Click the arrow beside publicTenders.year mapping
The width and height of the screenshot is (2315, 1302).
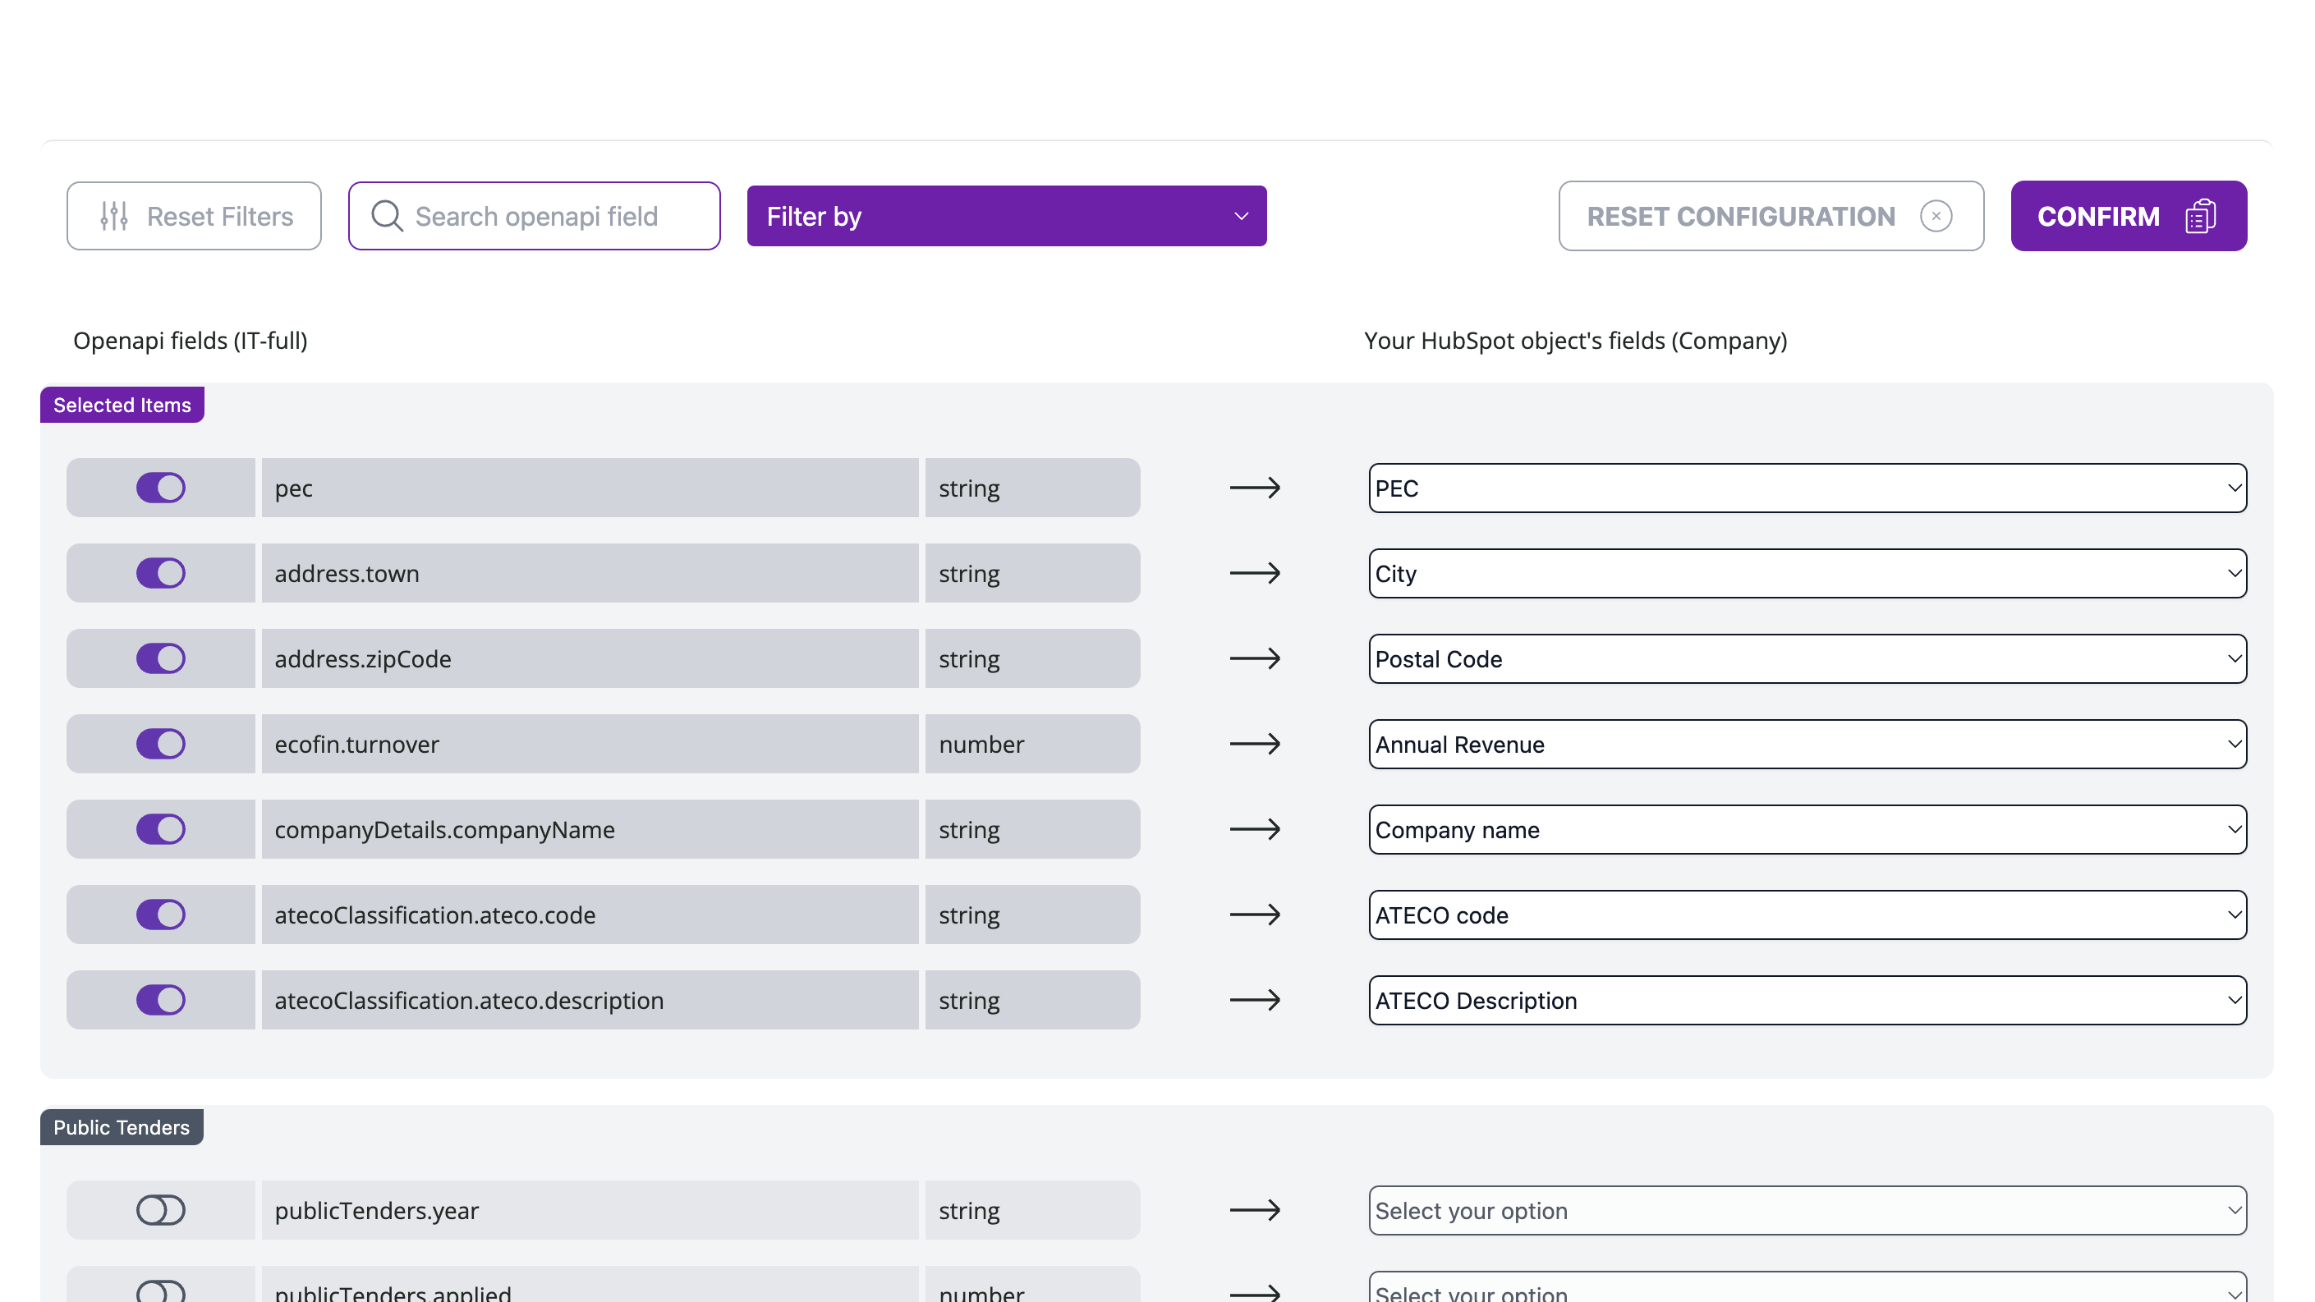tap(1255, 1210)
